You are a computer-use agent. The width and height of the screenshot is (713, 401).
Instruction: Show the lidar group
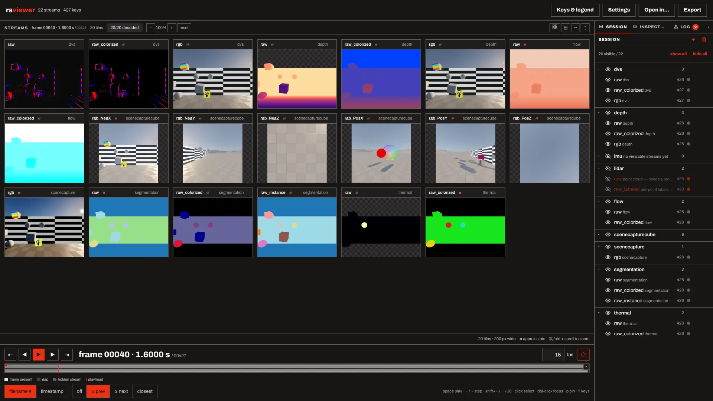[x=608, y=169]
